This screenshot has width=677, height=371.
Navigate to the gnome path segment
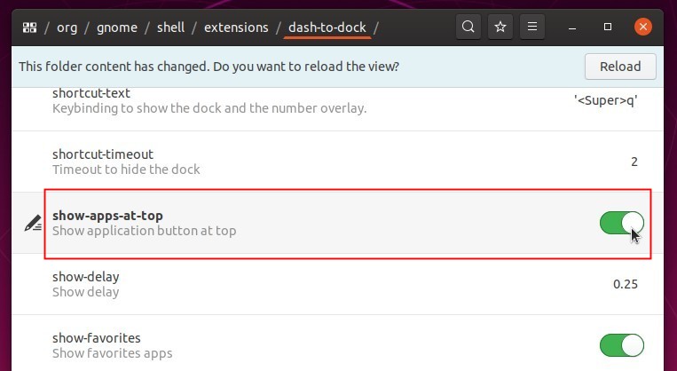pyautogui.click(x=117, y=28)
